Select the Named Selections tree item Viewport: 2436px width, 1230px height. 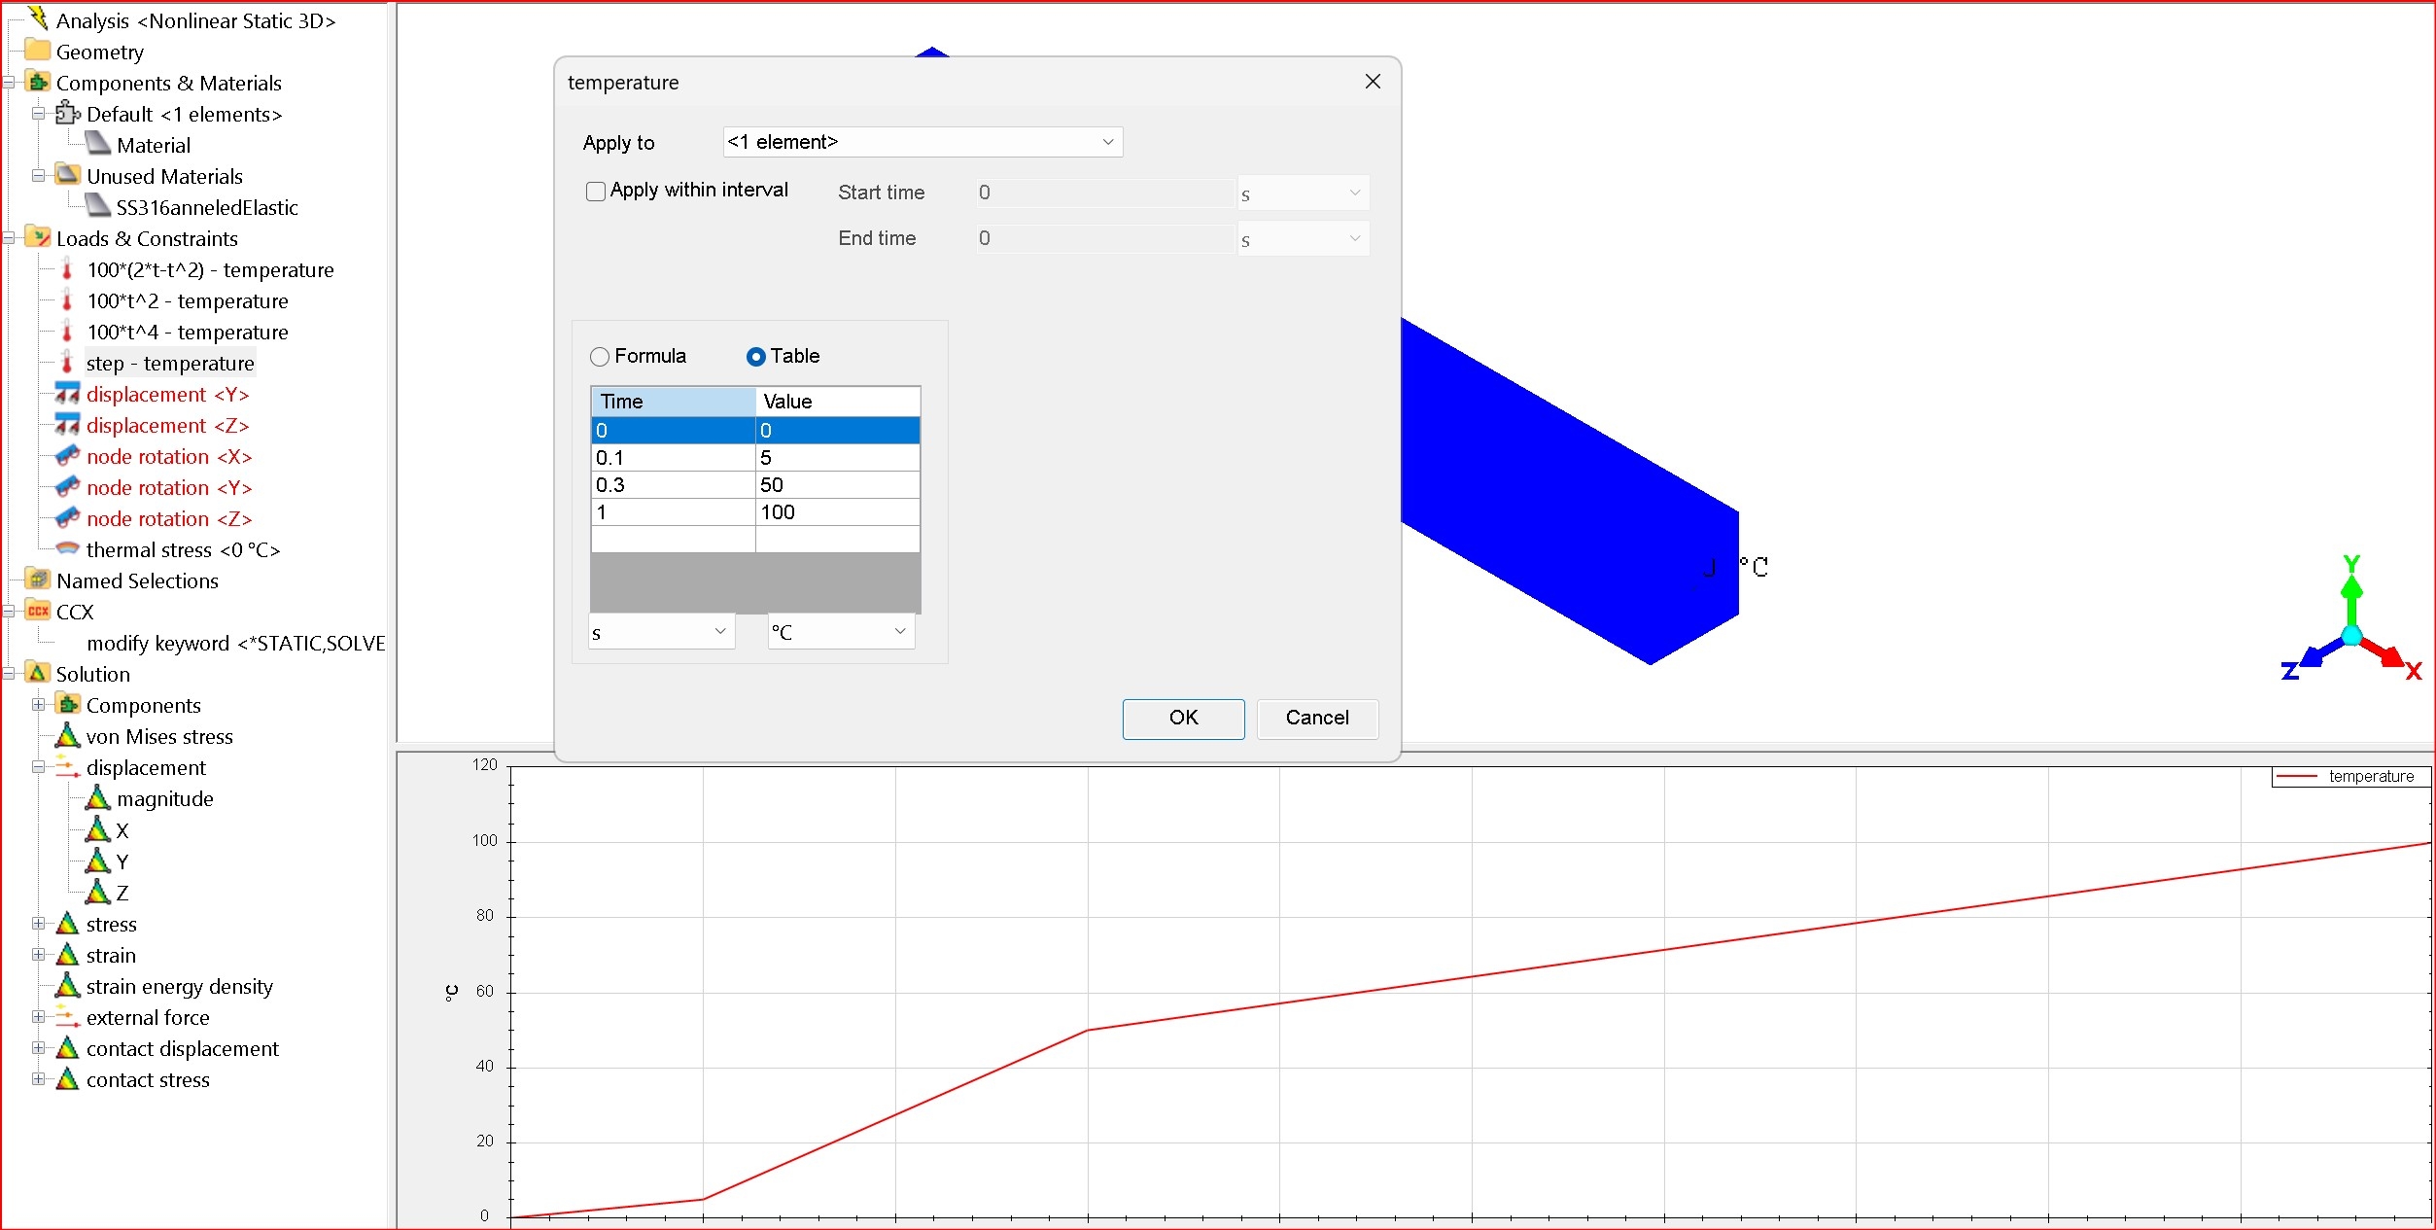click(137, 580)
